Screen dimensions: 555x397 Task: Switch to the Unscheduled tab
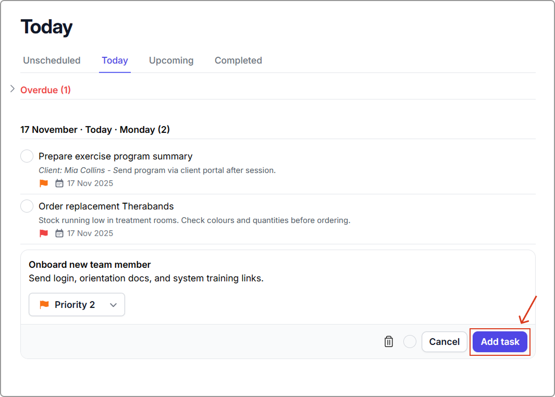coord(52,60)
